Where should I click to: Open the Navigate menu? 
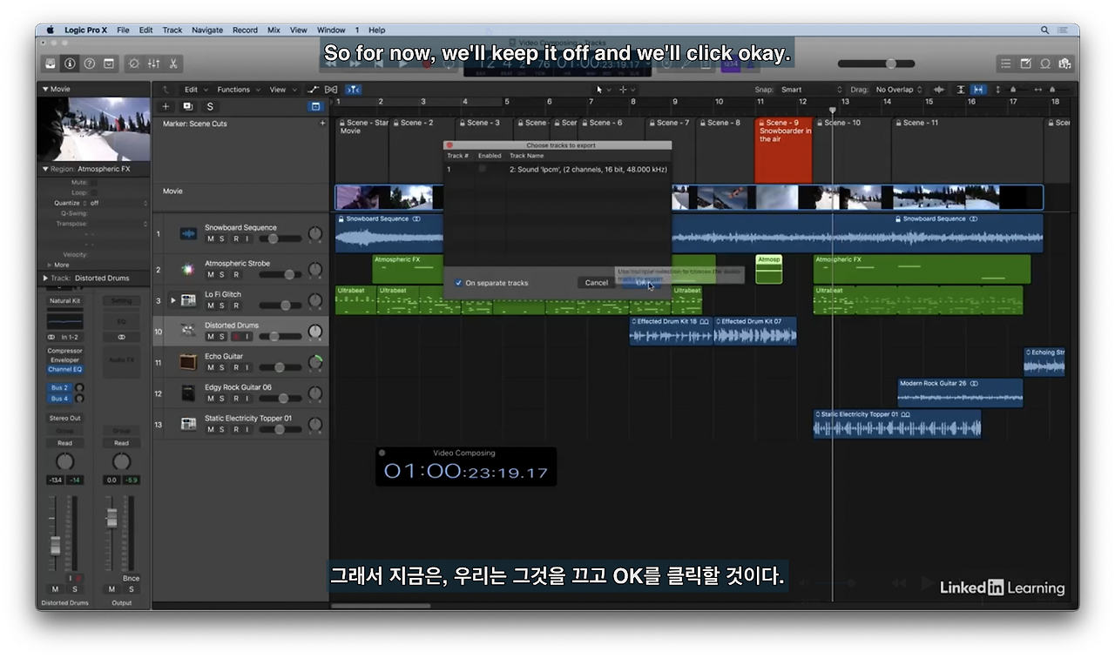pyautogui.click(x=207, y=30)
